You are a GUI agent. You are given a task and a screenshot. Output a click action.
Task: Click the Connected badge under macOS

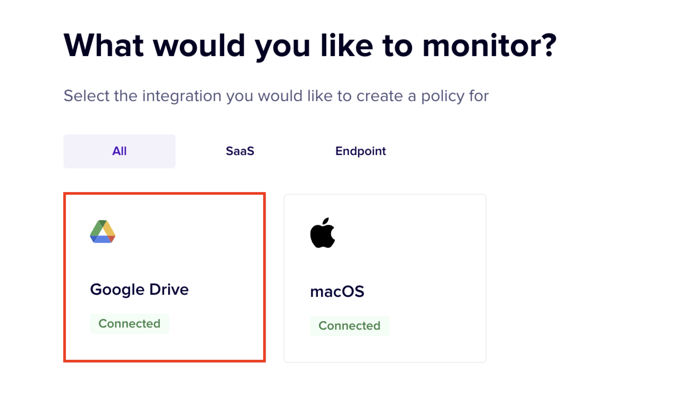(x=349, y=326)
